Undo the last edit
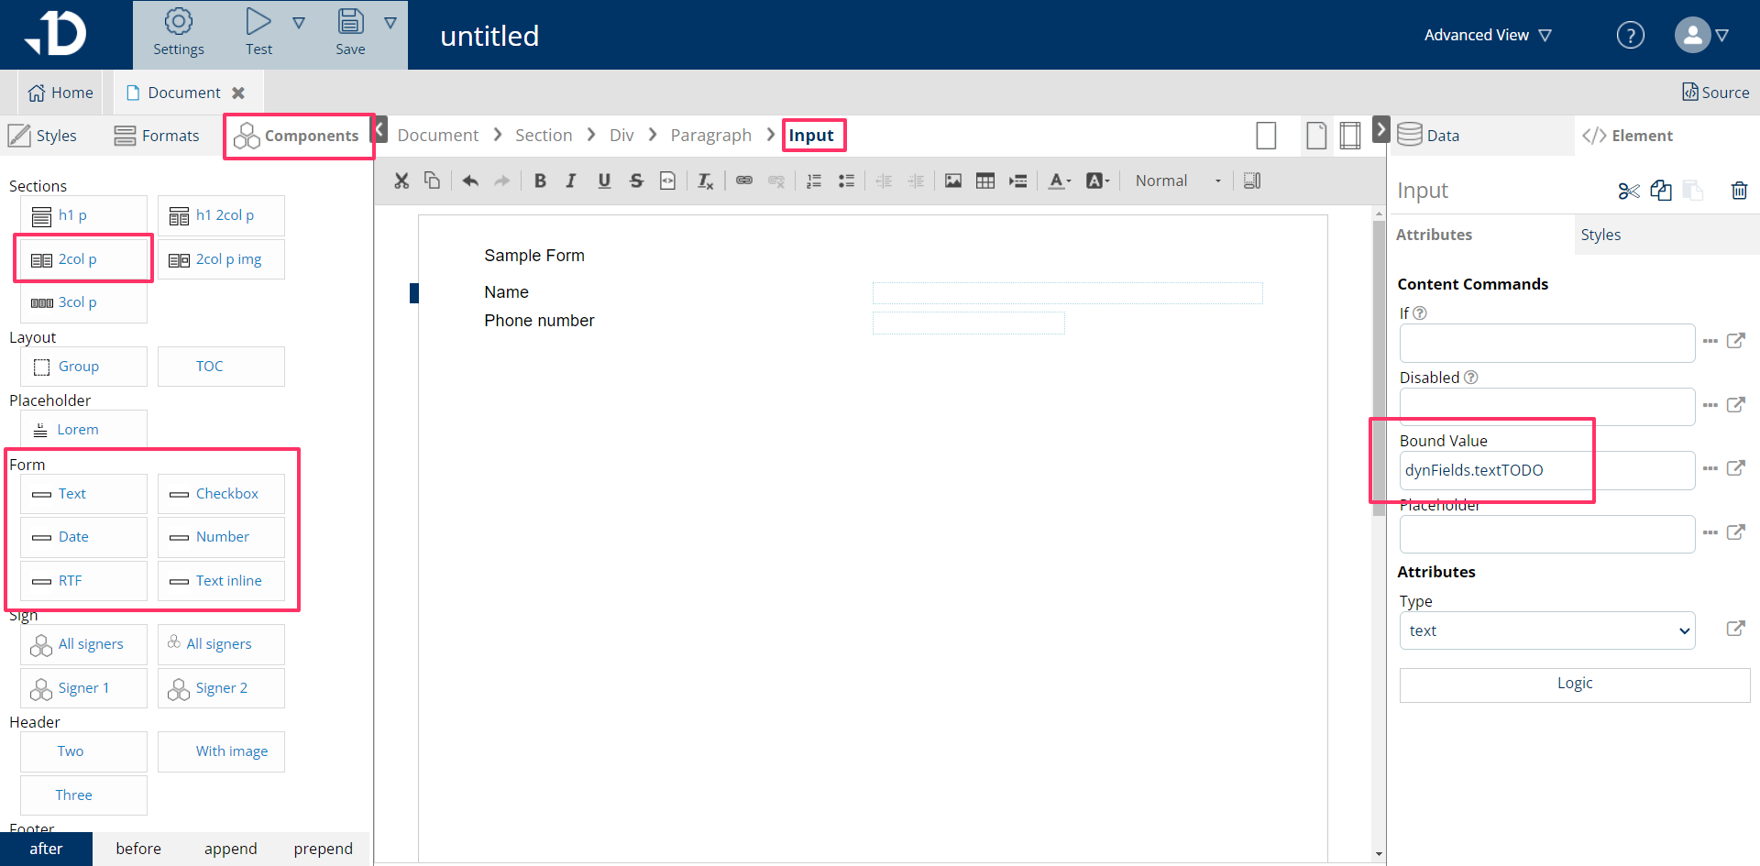This screenshot has width=1760, height=866. (x=470, y=181)
